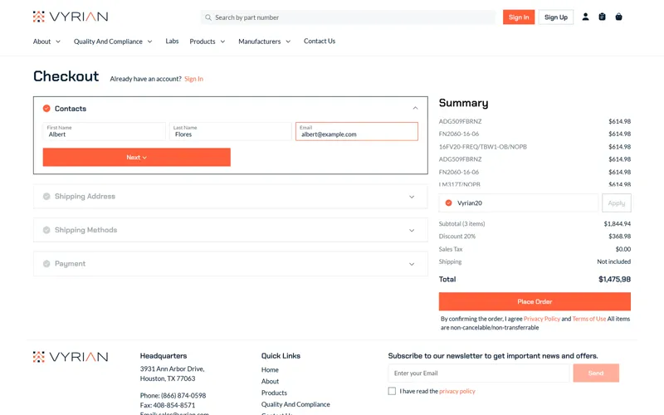
Task: Click the Sign Up button
Action: 556,17
